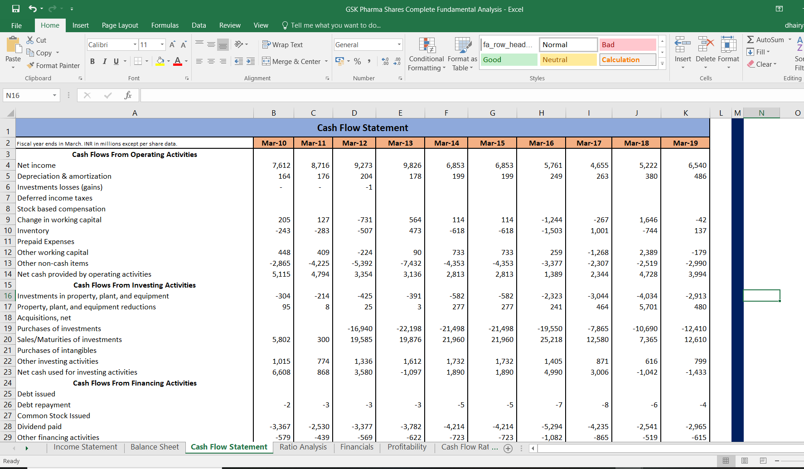The image size is (804, 469).
Task: Click Decrease Indent icon
Action: pyautogui.click(x=239, y=61)
